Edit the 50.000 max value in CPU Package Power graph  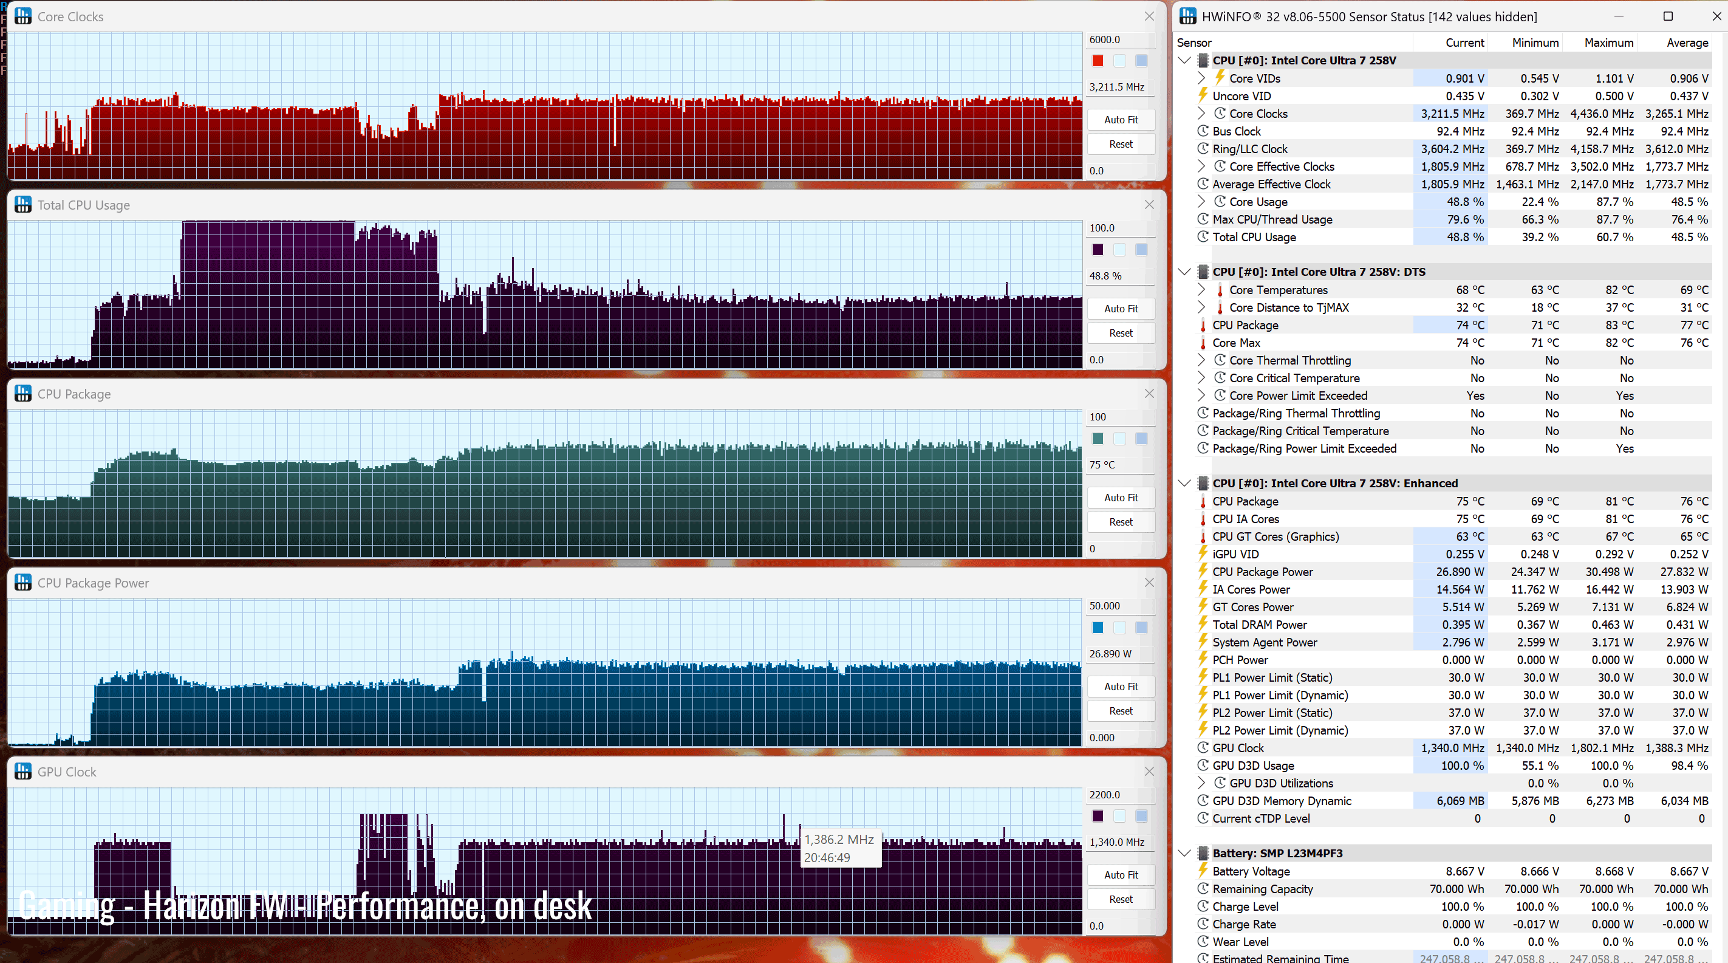click(x=1119, y=605)
